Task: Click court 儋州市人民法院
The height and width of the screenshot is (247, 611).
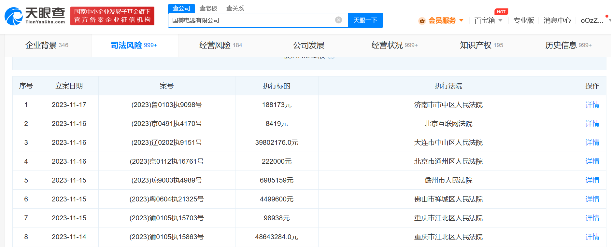Action: point(448,180)
